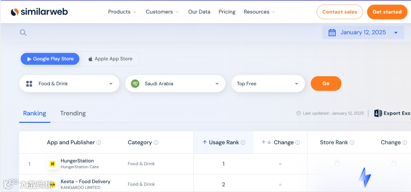
Task: Switch to the Trending tab
Action: (73, 113)
